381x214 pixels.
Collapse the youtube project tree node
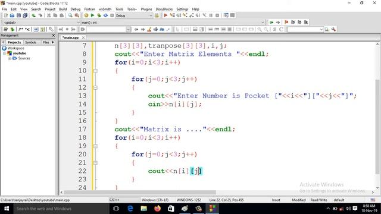point(4,53)
